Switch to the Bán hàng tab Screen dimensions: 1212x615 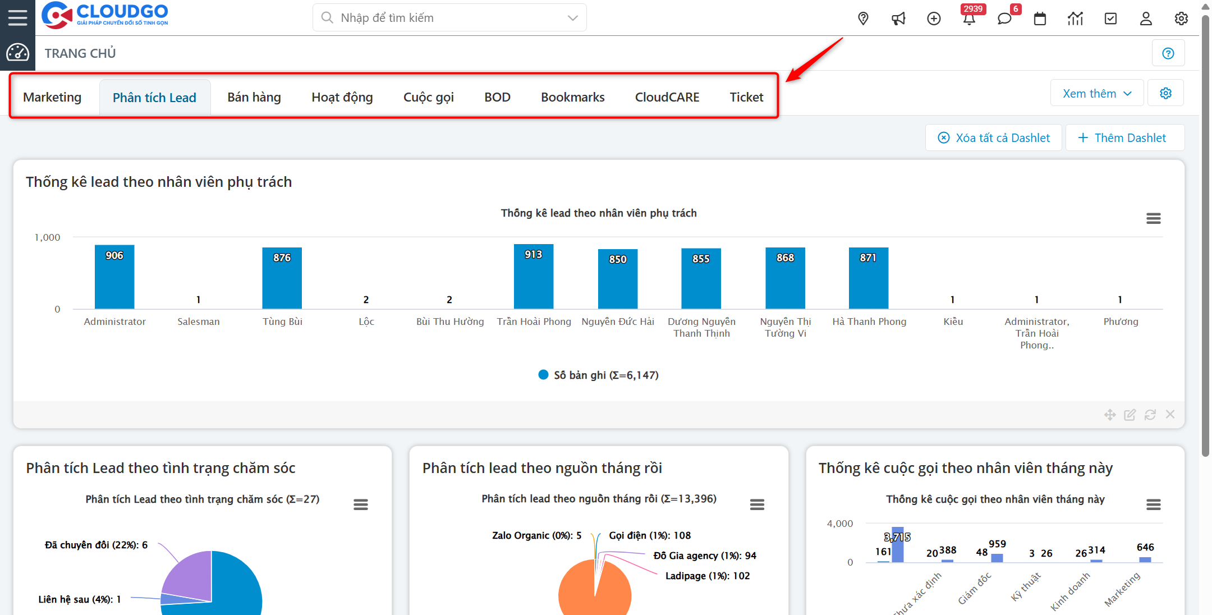254,97
